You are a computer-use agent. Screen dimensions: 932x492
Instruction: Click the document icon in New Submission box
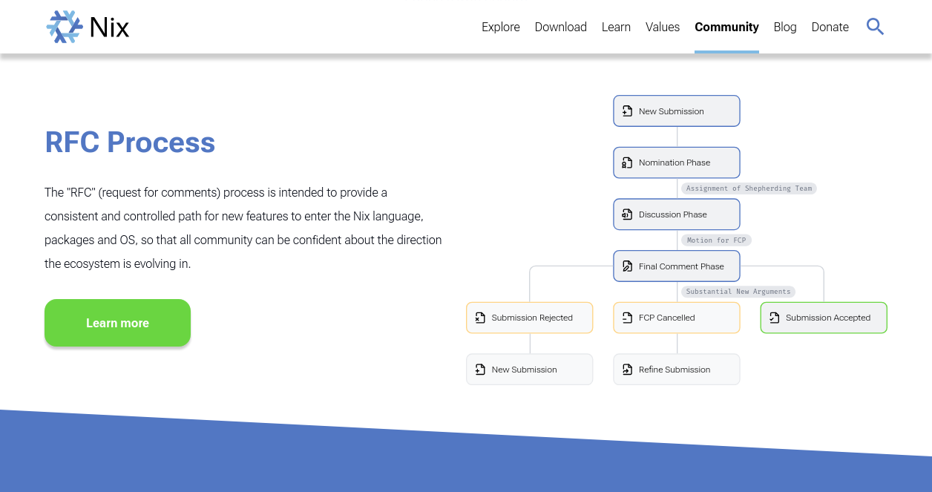point(629,111)
